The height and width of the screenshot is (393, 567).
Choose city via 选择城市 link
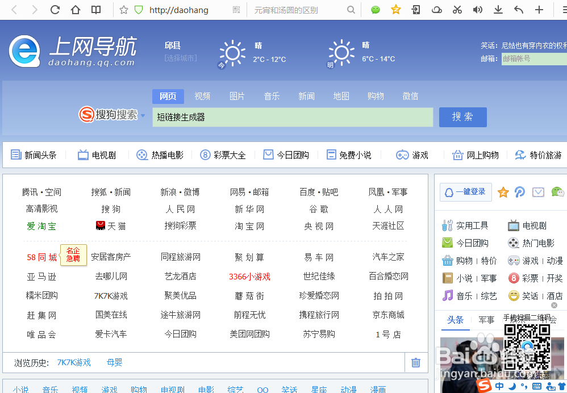click(x=181, y=58)
